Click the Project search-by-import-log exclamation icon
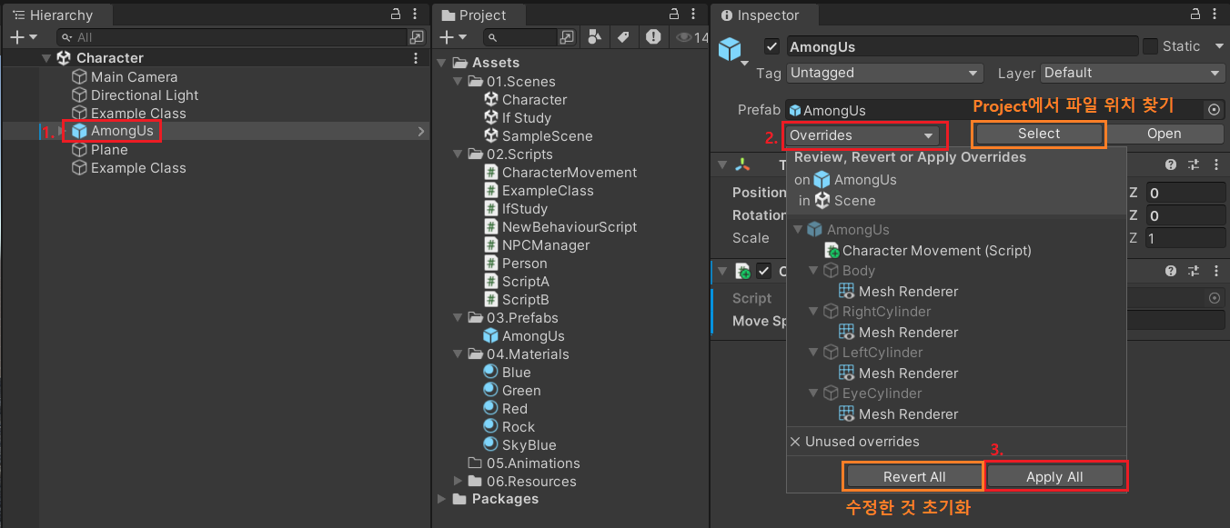 tap(652, 37)
